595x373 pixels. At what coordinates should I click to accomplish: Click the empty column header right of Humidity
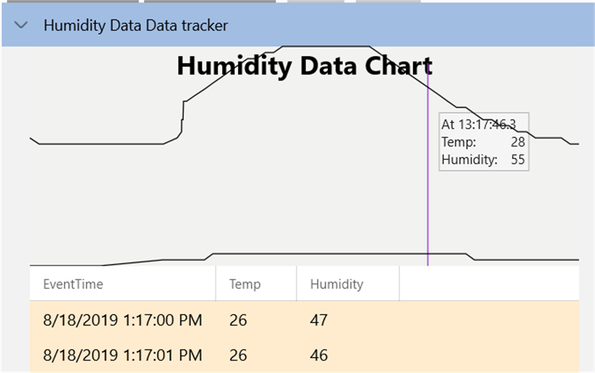(489, 284)
